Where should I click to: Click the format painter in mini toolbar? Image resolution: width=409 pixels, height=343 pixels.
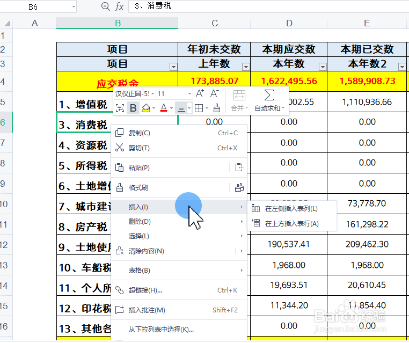[x=217, y=108]
